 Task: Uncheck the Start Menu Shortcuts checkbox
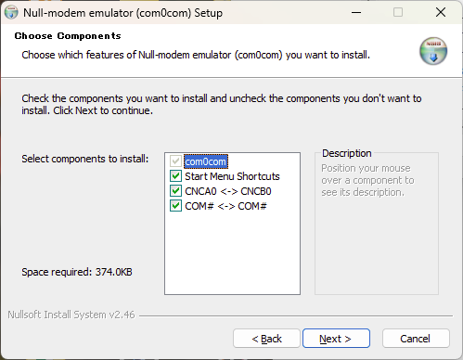click(x=175, y=176)
